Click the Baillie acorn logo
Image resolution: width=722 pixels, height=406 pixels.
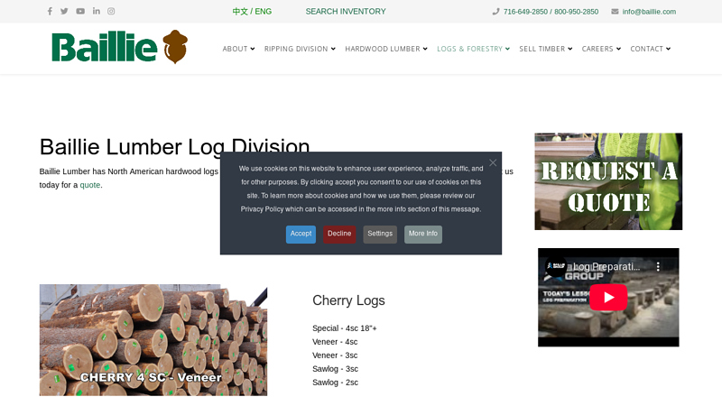pyautogui.click(x=120, y=47)
